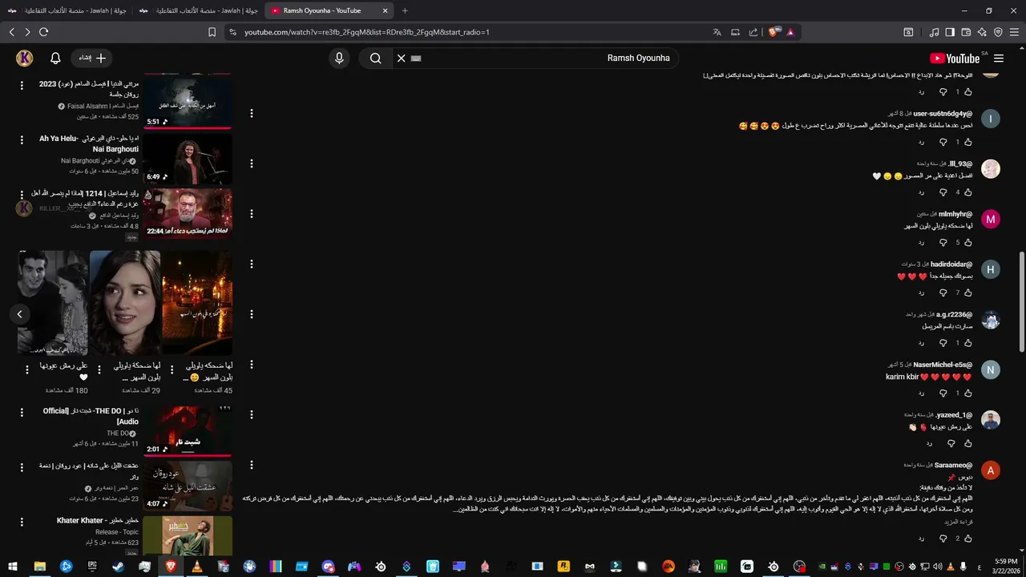Open Brave Rewards triangle icon

coord(790,32)
